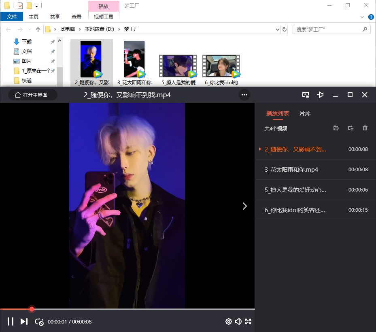Refresh the Explorer folder view
Image resolution: width=376 pixels, height=332 pixels.
click(x=285, y=29)
